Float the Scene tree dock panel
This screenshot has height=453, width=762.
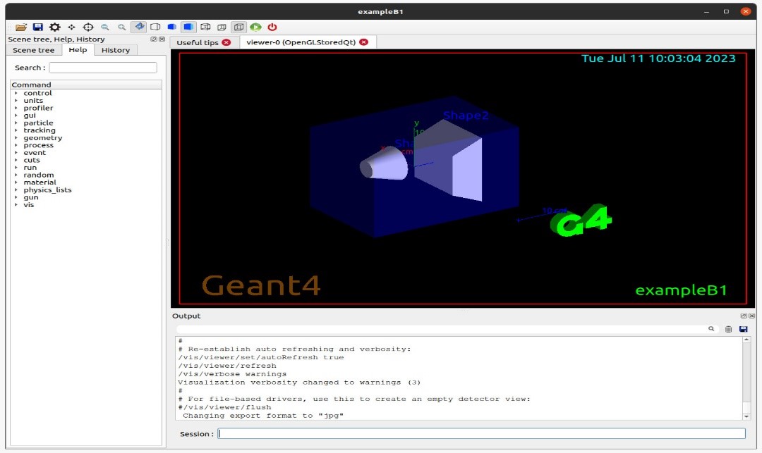(x=154, y=39)
